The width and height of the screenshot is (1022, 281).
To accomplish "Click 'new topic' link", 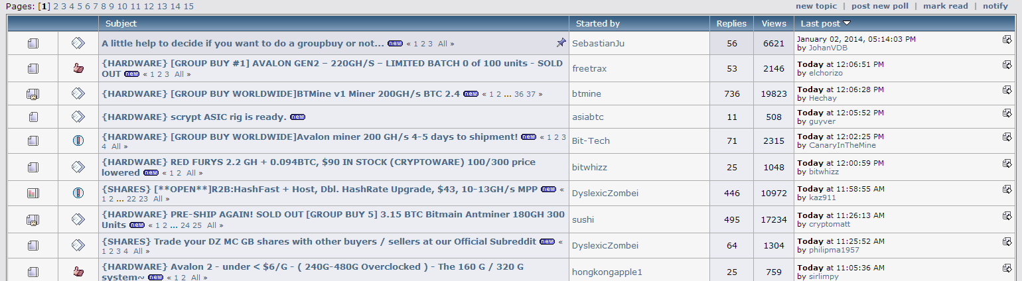I will 816,6.
